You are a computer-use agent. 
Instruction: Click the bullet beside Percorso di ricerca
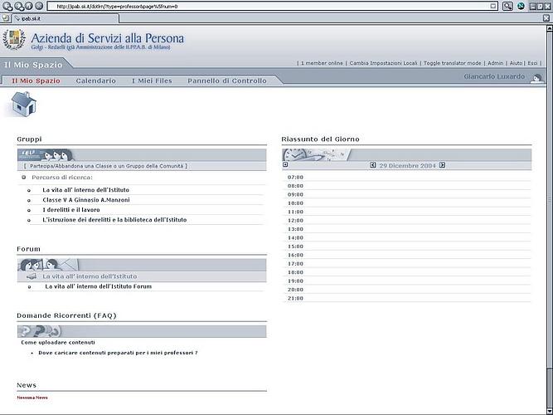point(24,177)
